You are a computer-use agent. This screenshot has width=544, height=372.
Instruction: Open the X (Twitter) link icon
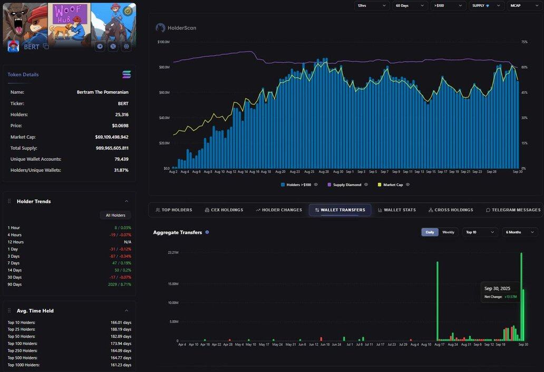113,46
